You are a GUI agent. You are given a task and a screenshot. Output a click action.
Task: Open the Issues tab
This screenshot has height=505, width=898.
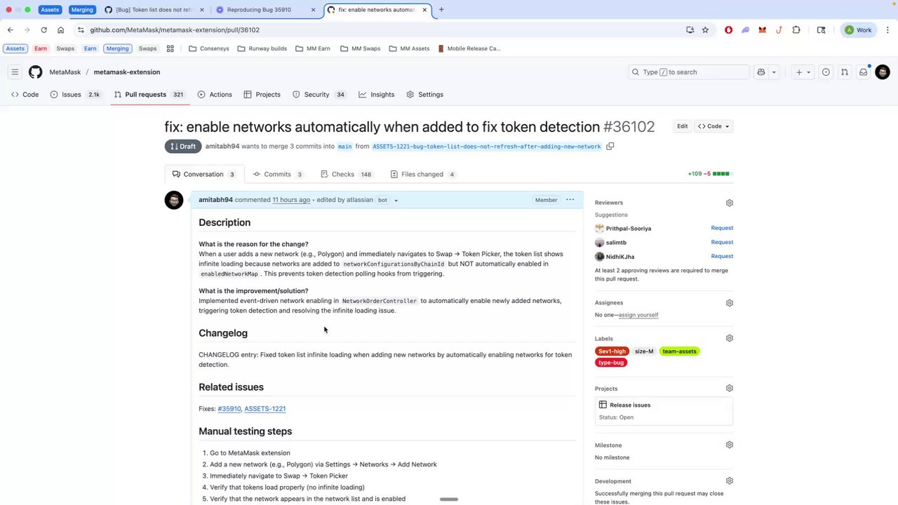click(75, 95)
